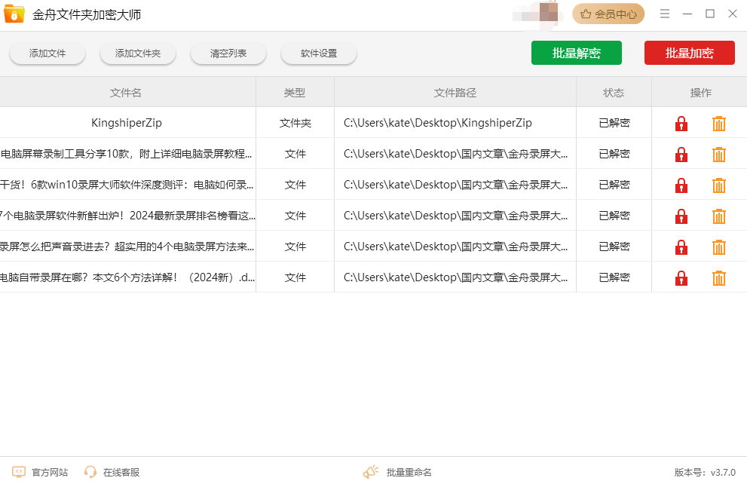Clear the list with 清空列表
The width and height of the screenshot is (747, 484).
click(228, 54)
